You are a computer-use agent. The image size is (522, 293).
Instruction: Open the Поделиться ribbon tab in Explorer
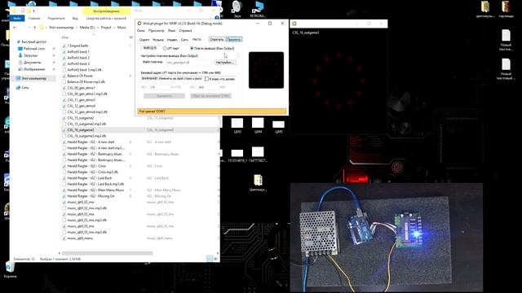(x=56, y=18)
